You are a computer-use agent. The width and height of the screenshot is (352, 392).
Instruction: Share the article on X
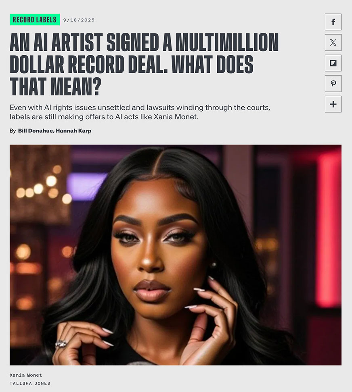point(333,42)
